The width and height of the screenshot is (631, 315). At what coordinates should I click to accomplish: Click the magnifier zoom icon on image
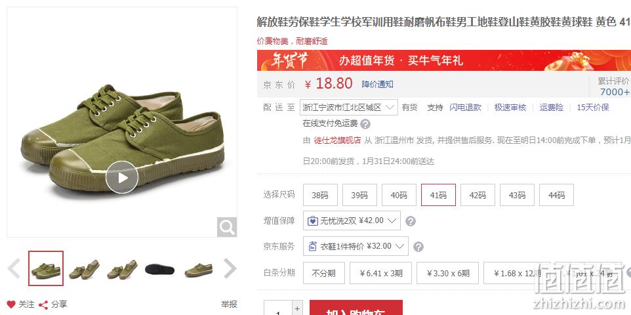tap(227, 227)
